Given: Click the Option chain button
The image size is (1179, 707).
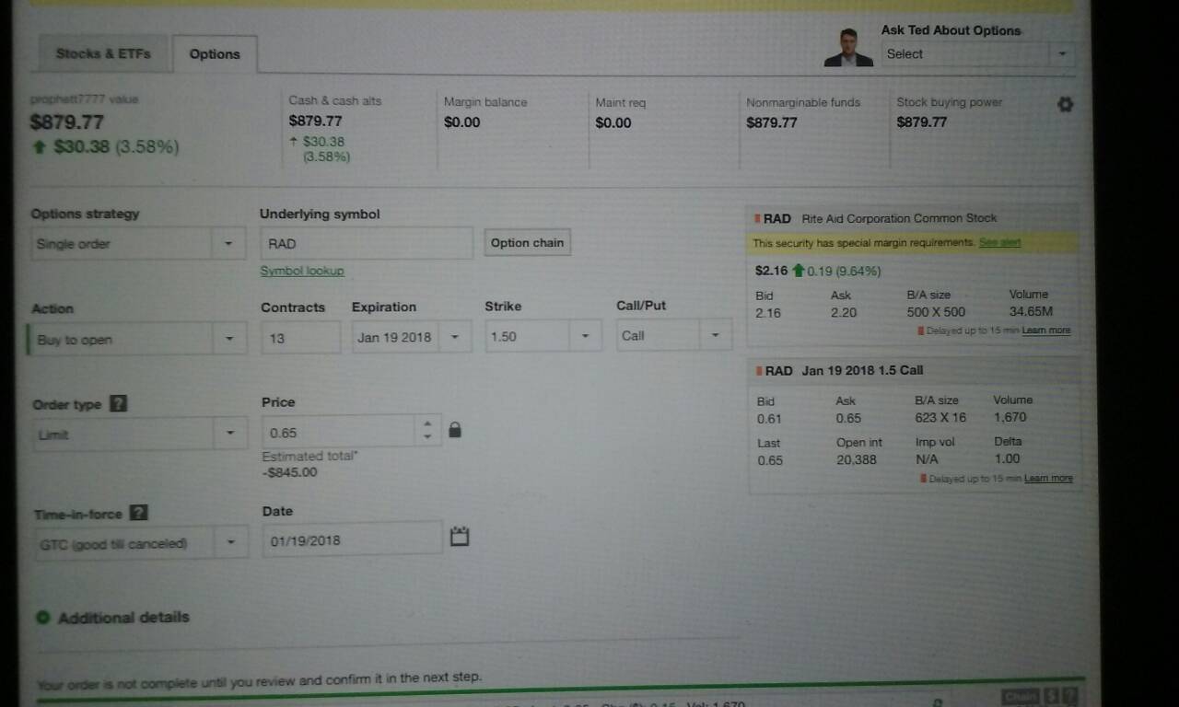Looking at the screenshot, I should click(527, 243).
